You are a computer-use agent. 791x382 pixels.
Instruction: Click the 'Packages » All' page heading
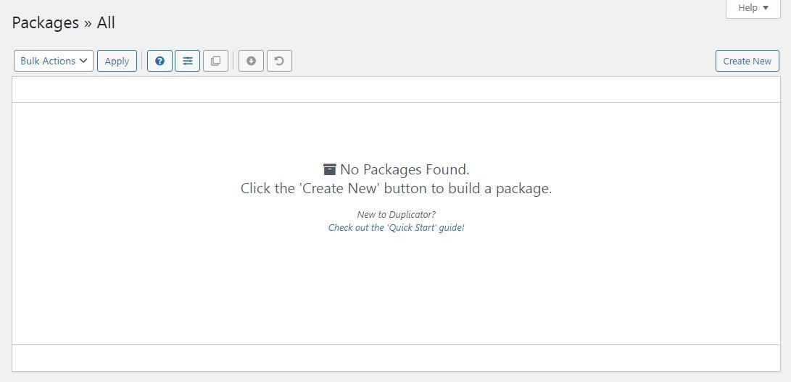pyautogui.click(x=64, y=22)
